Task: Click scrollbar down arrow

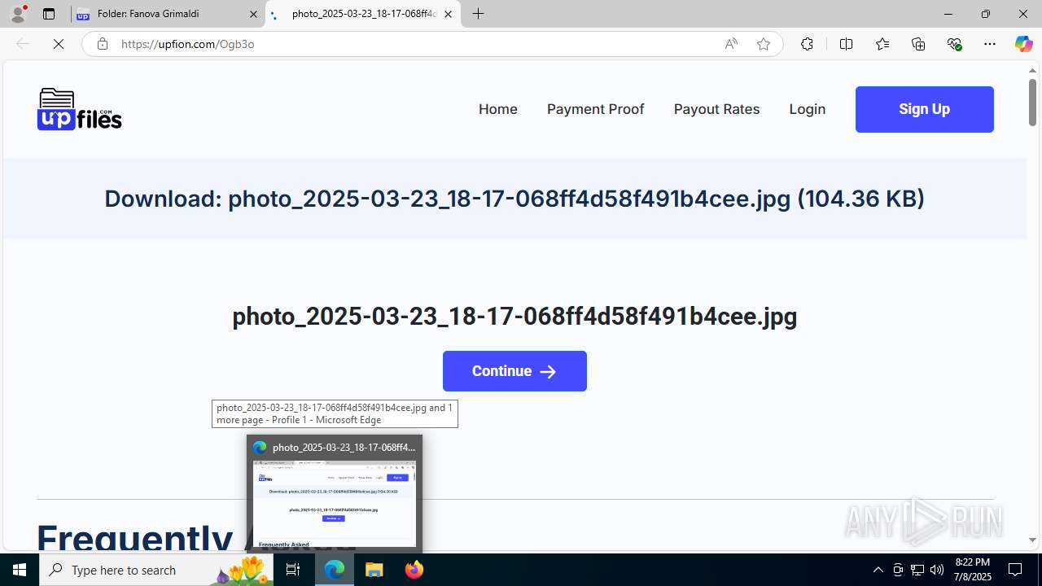Action: pos(1032,540)
